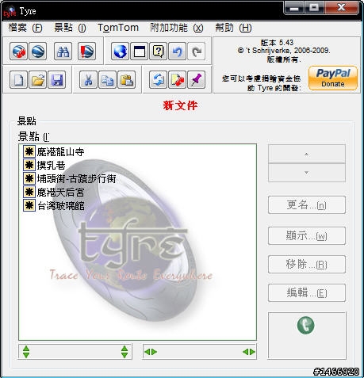Click the 移除...(R) remove button
Screen dimensions: 364x378
pyautogui.click(x=307, y=264)
